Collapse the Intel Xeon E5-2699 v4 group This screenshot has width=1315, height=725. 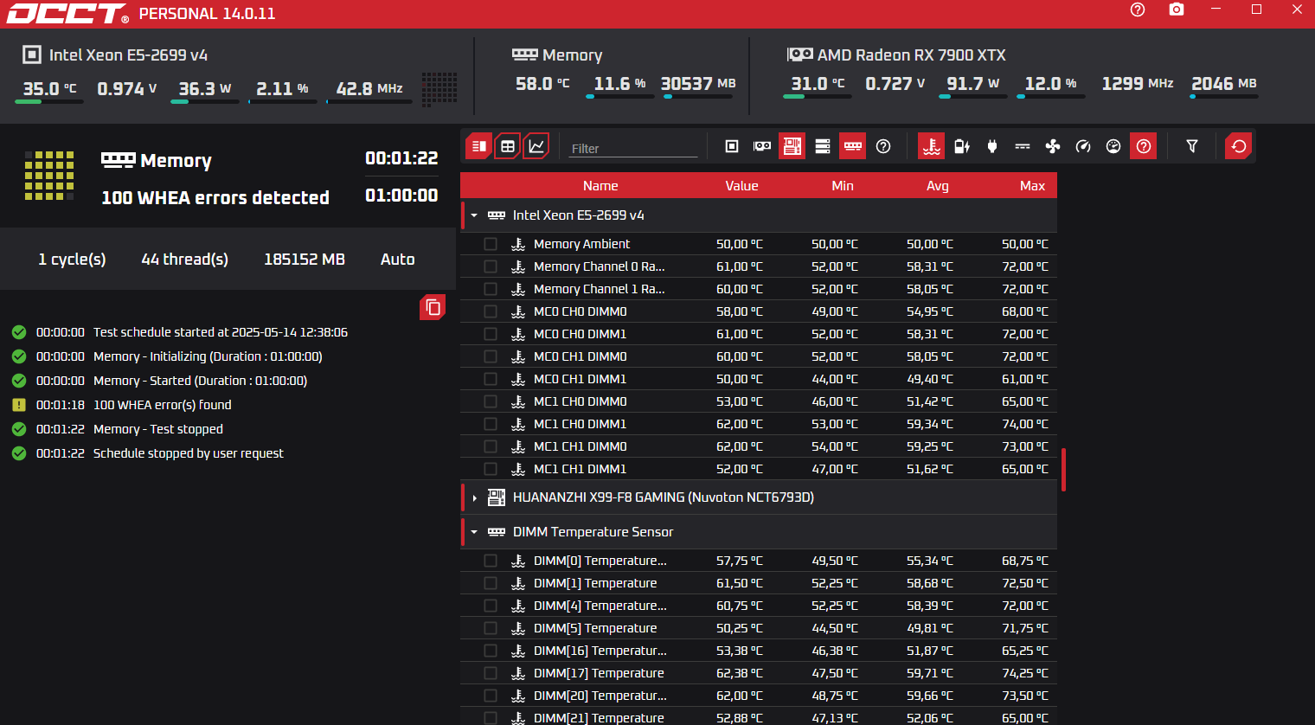pyautogui.click(x=474, y=215)
